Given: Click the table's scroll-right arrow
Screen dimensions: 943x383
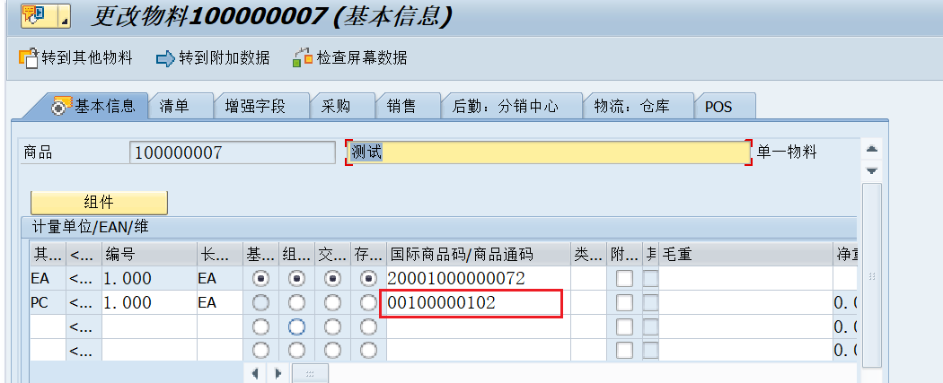Looking at the screenshot, I should 278,373.
